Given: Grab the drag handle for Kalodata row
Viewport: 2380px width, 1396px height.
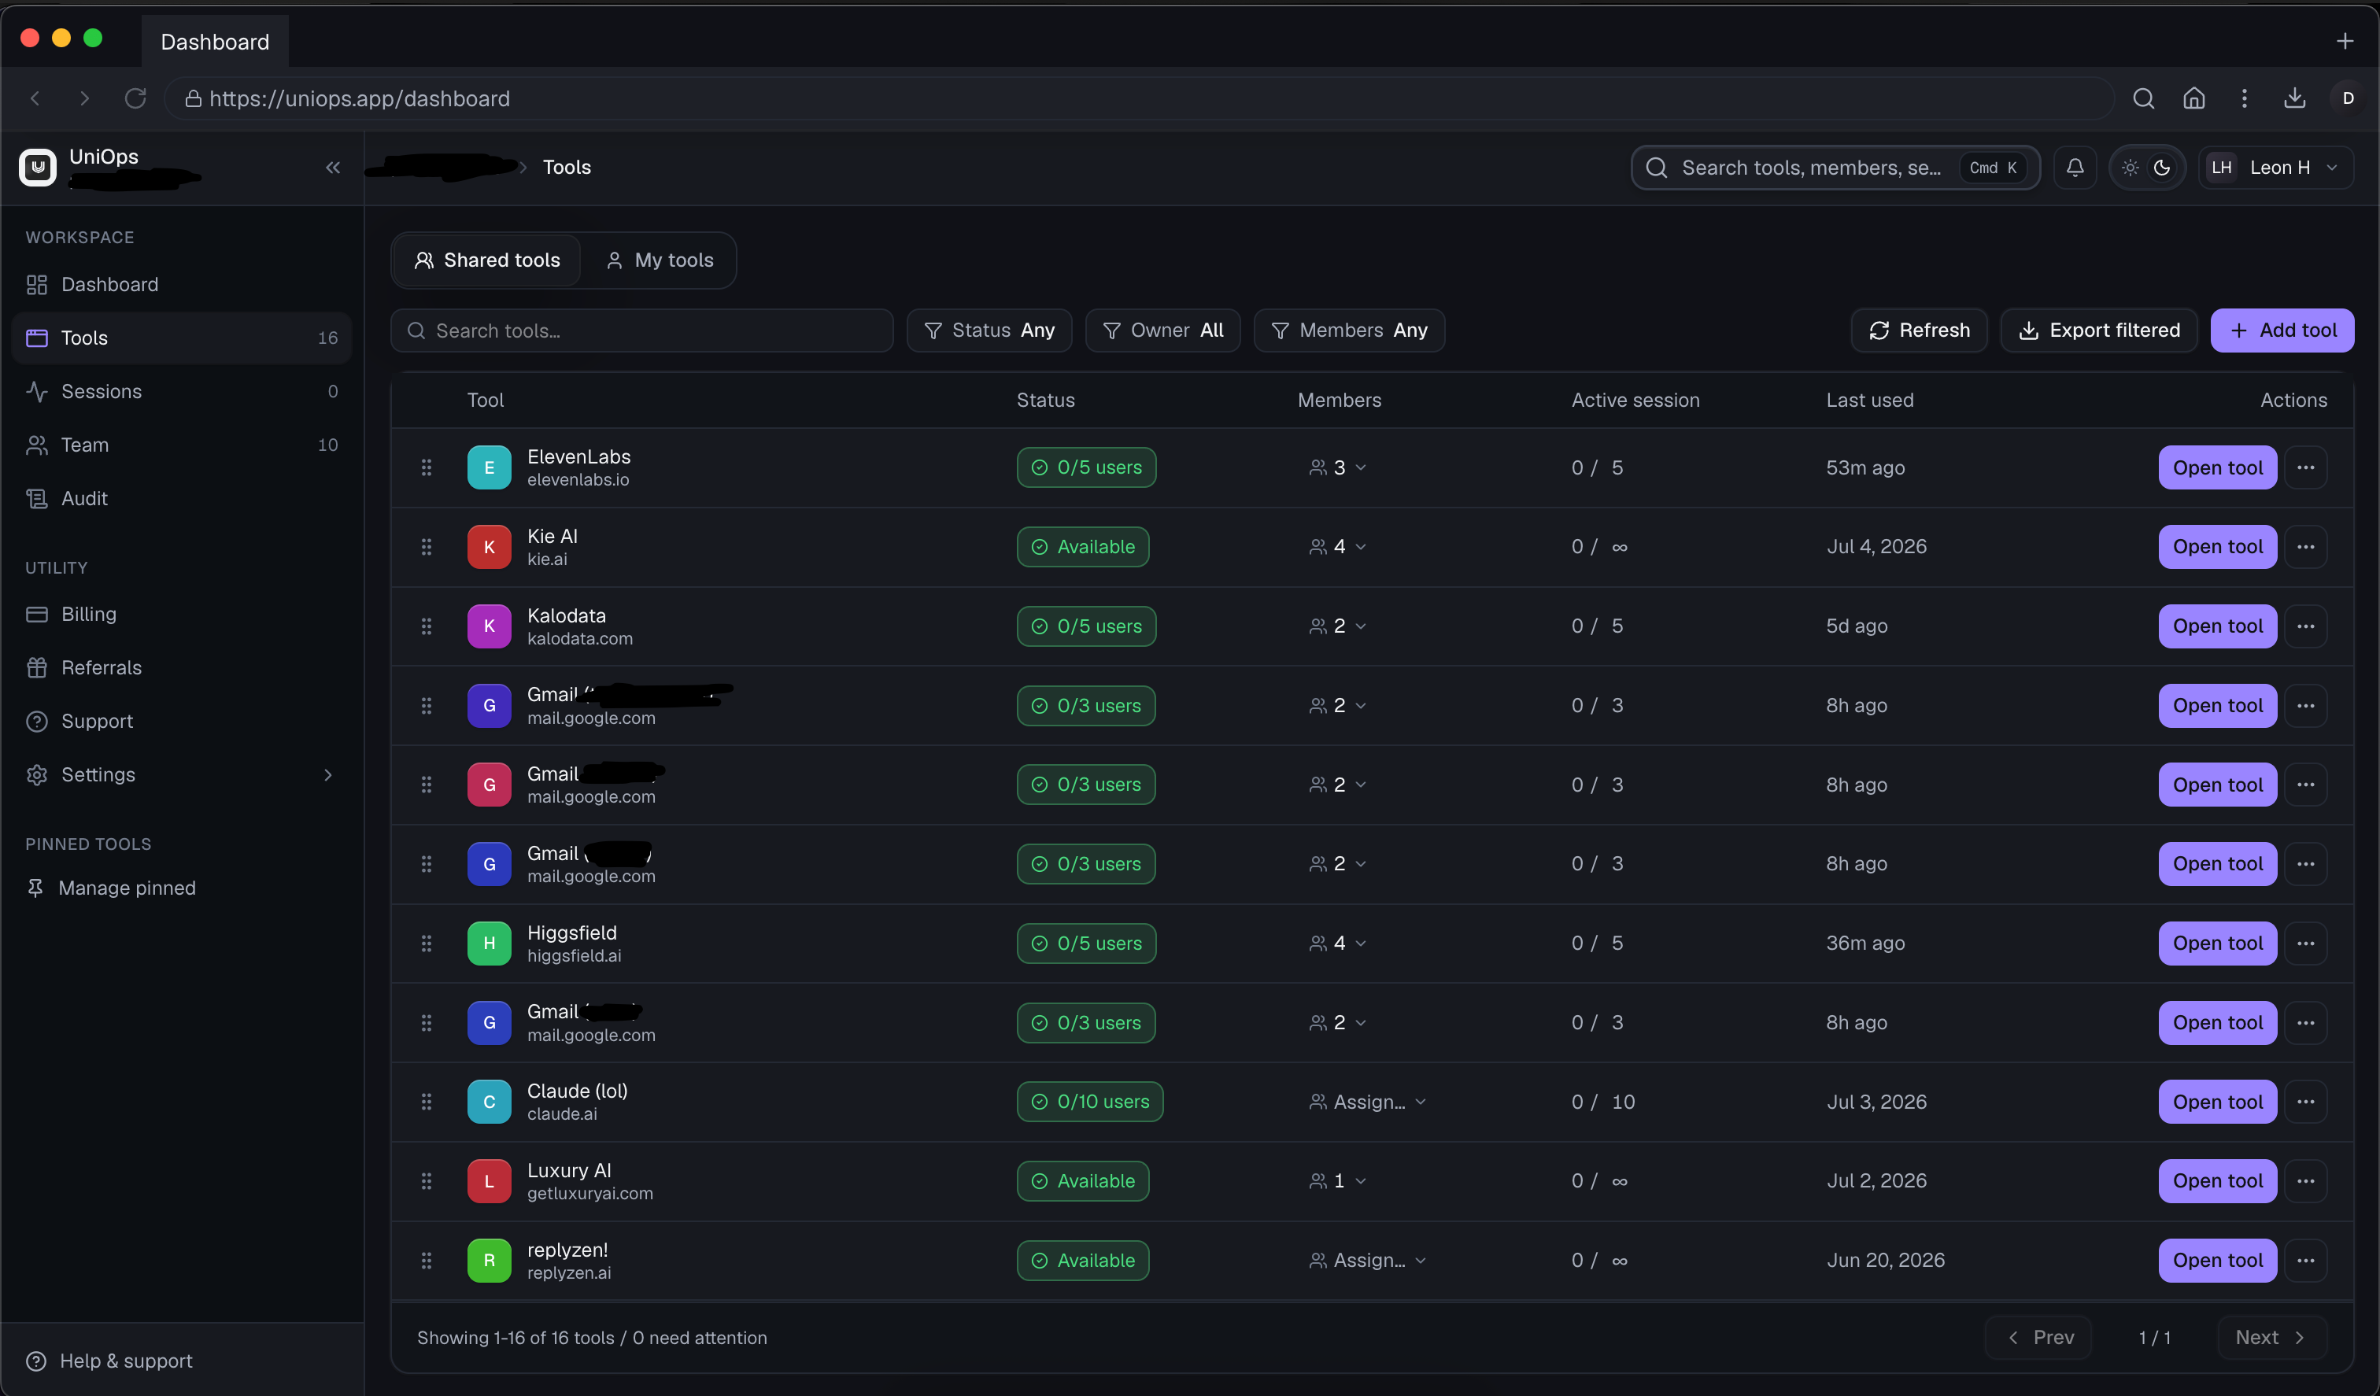Looking at the screenshot, I should click(x=426, y=626).
